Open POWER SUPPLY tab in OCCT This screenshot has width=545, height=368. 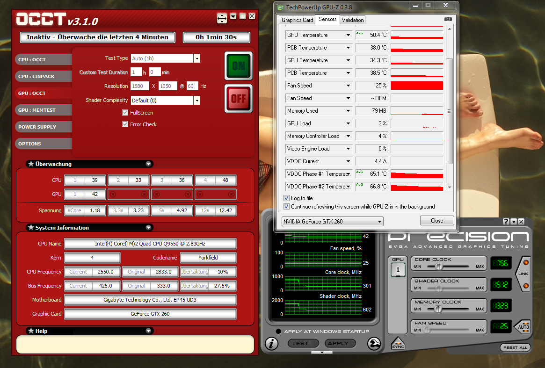pos(43,127)
